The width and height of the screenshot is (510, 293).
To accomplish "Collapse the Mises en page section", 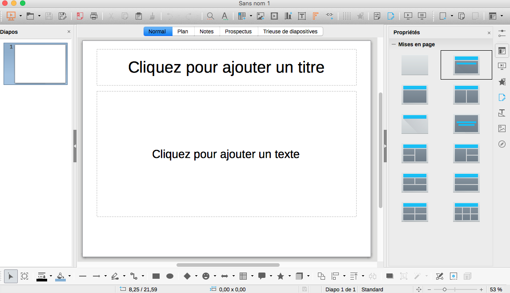I will (394, 44).
